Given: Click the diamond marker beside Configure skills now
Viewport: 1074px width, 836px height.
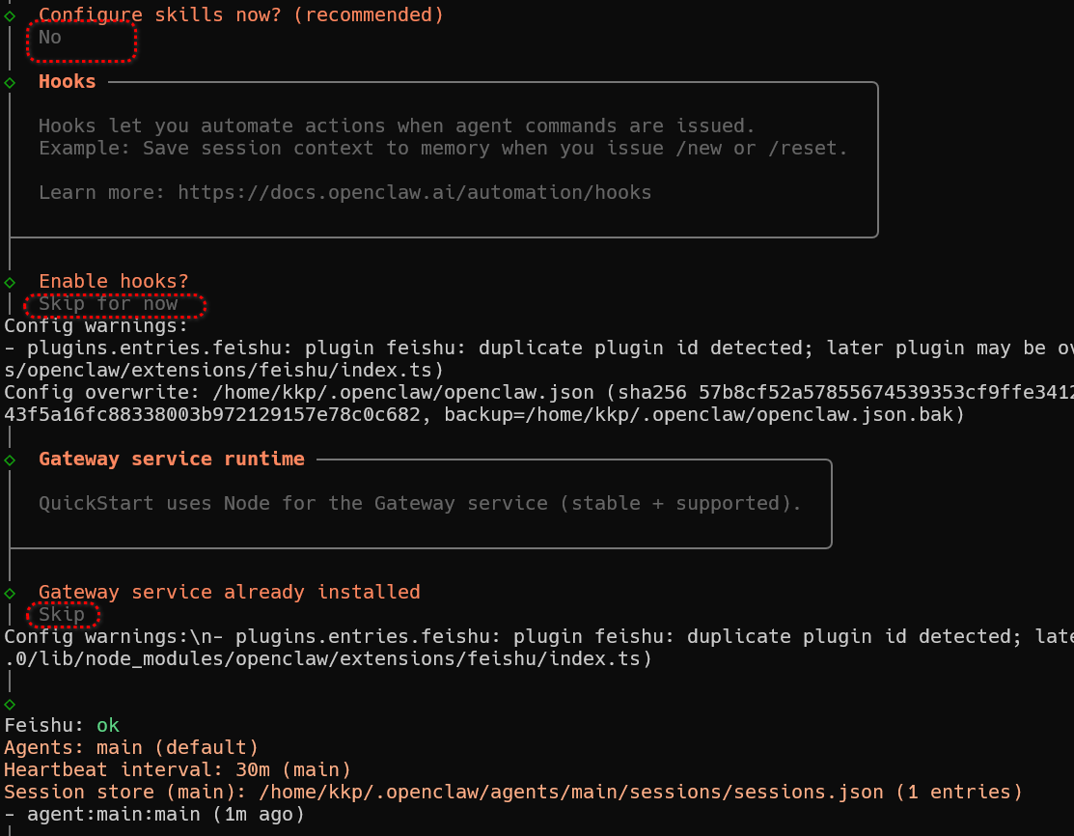Looking at the screenshot, I should point(10,15).
